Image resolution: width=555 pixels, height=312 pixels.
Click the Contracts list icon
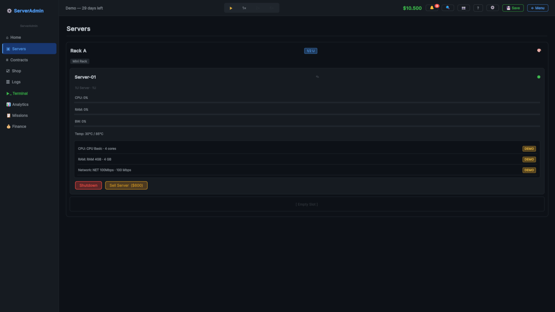(x=7, y=60)
